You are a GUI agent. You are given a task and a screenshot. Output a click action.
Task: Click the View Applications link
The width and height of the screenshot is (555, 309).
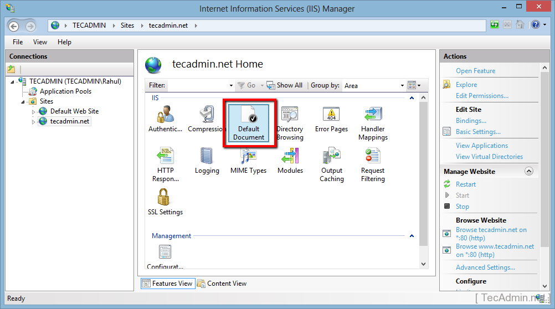tap(482, 146)
